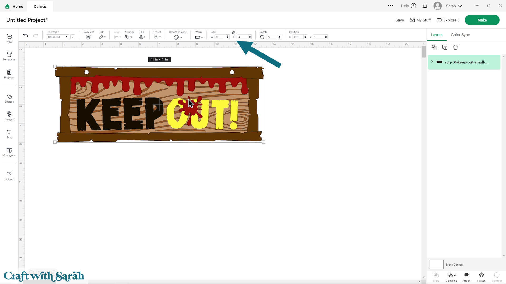The width and height of the screenshot is (506, 284).
Task: Go to the Home tab
Action: (14, 6)
